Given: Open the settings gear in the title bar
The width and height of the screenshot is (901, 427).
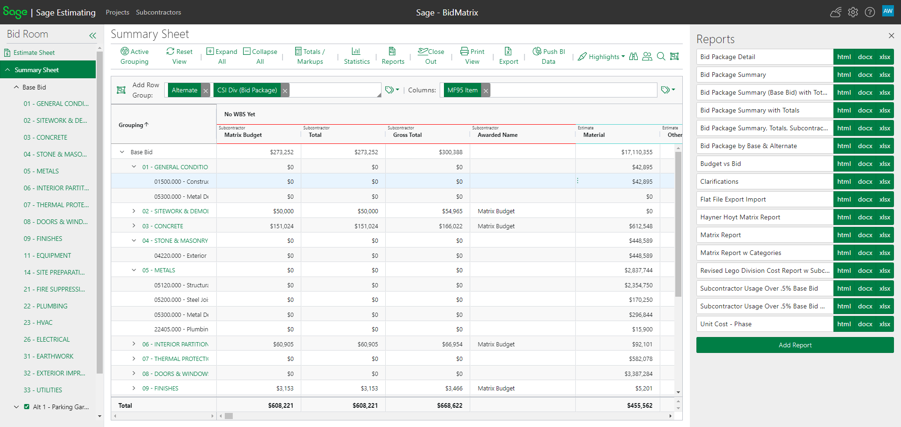Looking at the screenshot, I should pyautogui.click(x=853, y=12).
